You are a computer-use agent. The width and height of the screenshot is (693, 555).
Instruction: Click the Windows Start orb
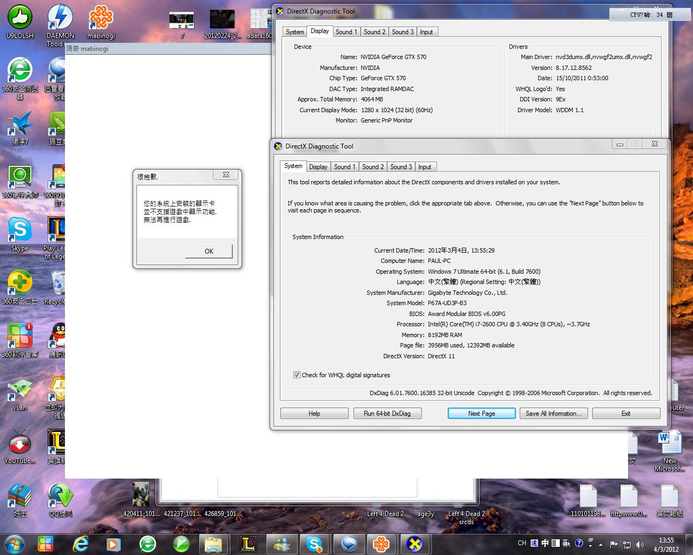tap(15, 544)
